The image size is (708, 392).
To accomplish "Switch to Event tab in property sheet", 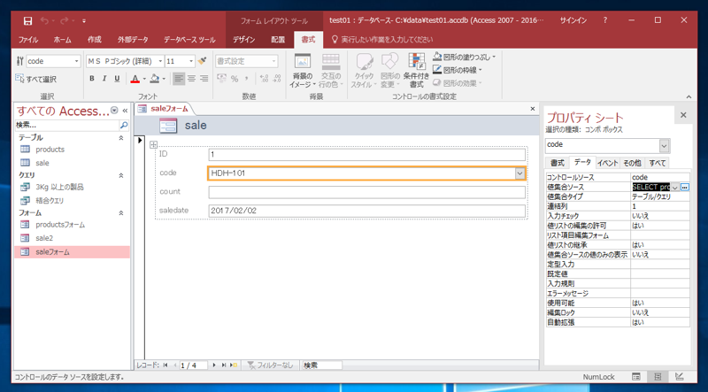I will point(608,164).
